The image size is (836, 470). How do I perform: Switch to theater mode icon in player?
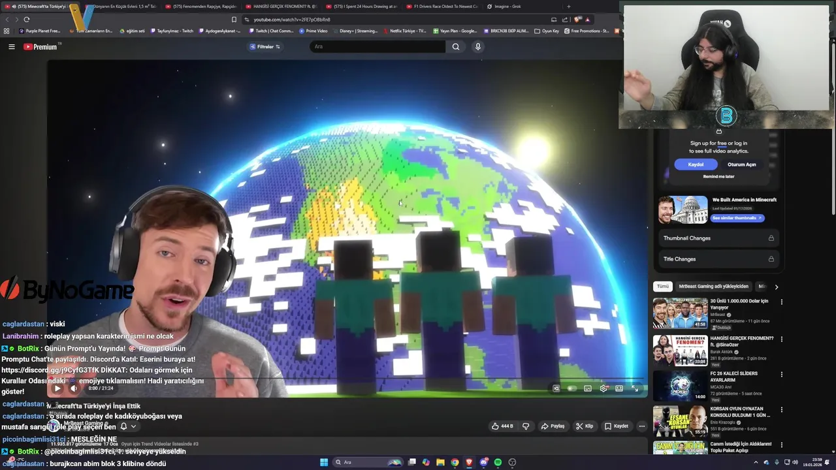(619, 388)
